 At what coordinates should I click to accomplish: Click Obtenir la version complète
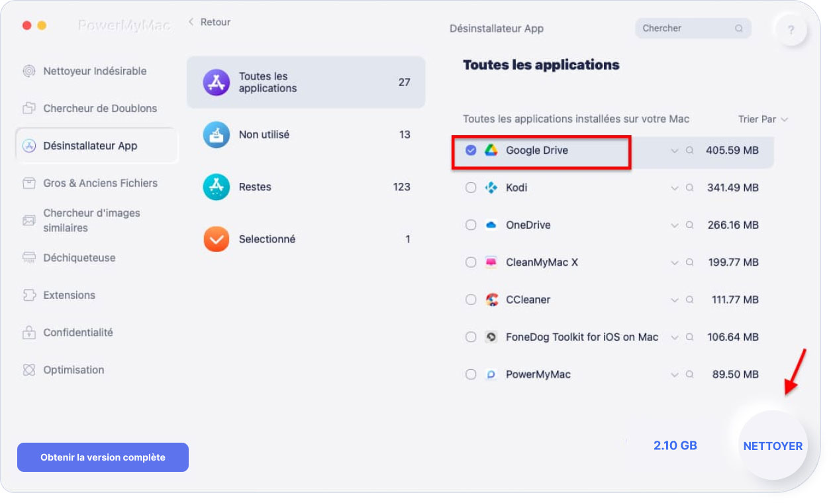[103, 457]
